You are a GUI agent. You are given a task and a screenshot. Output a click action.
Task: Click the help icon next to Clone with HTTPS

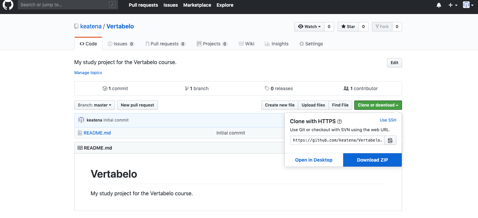tap(340, 122)
